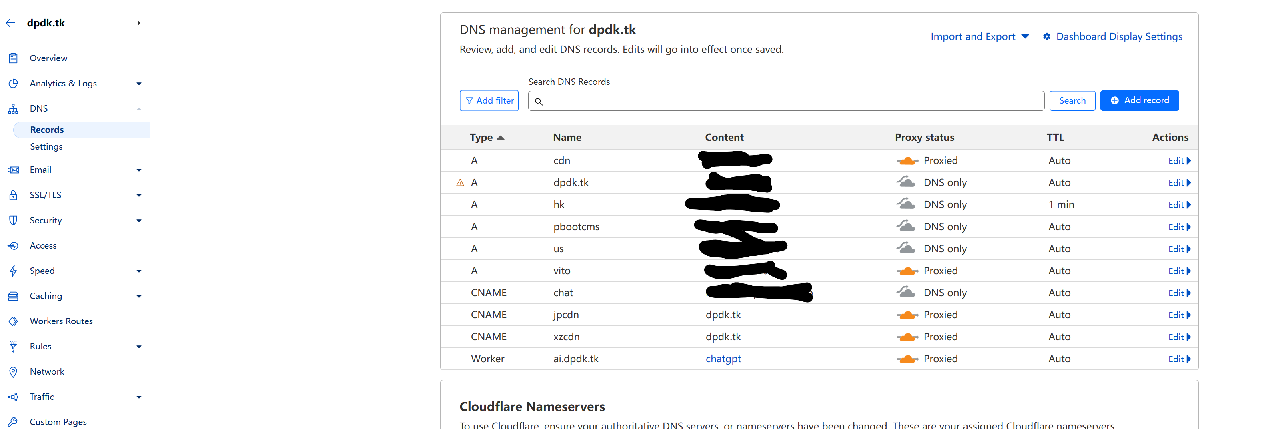Expand the Traffic menu chevron

(139, 397)
